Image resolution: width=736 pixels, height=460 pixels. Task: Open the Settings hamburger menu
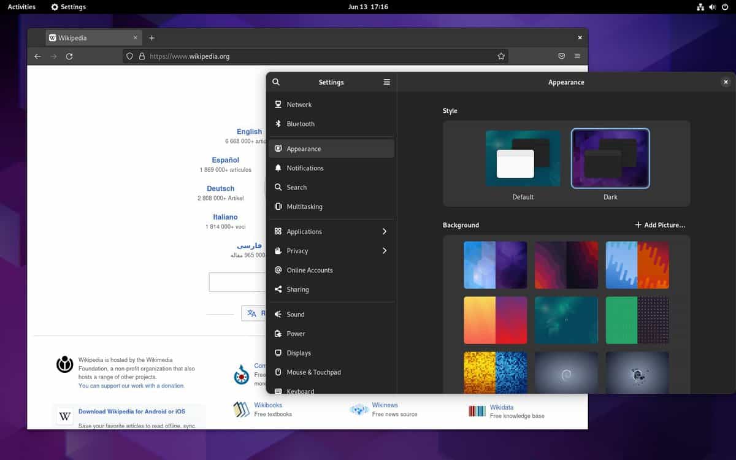[386, 82]
